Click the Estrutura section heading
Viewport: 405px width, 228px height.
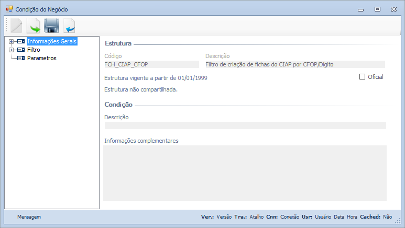(118, 43)
